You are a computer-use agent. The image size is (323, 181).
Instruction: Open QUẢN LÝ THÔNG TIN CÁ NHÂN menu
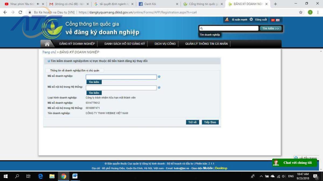pyautogui.click(x=206, y=44)
